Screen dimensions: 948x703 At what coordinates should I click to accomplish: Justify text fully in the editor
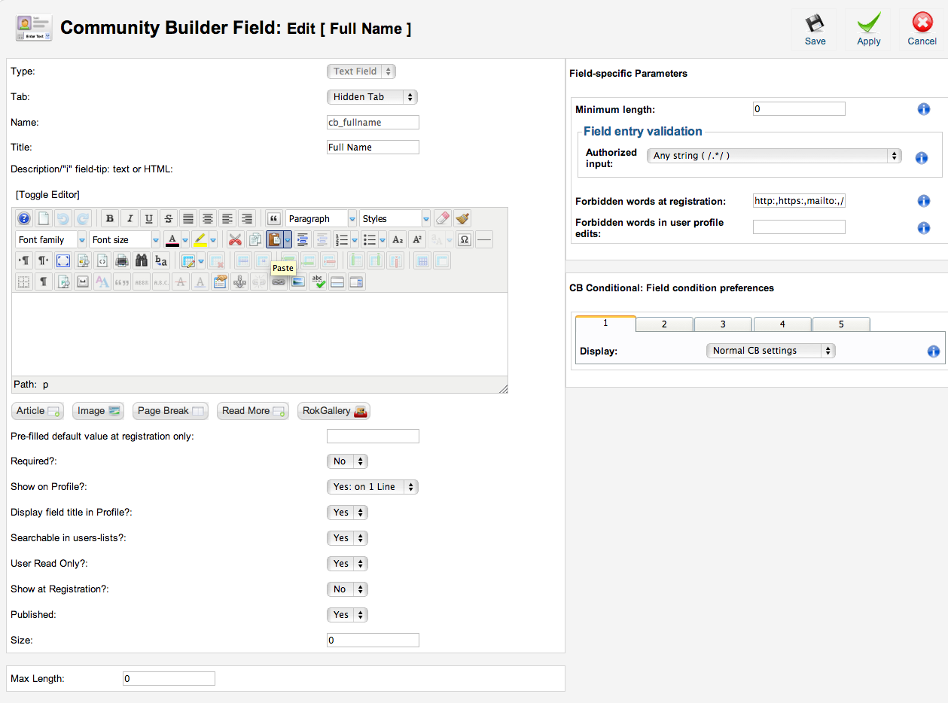188,218
